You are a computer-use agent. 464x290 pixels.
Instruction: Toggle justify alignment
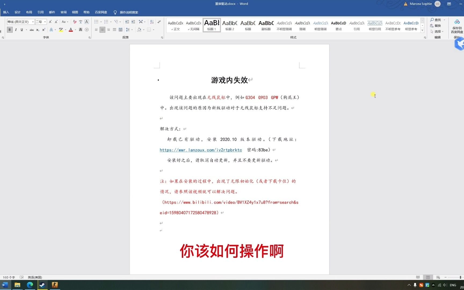114,30
